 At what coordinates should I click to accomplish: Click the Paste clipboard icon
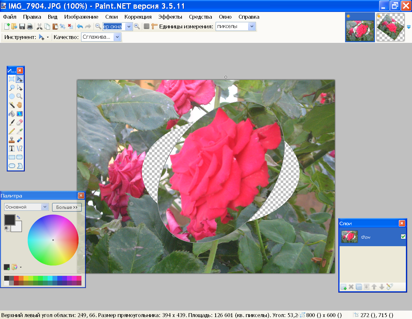pos(55,26)
